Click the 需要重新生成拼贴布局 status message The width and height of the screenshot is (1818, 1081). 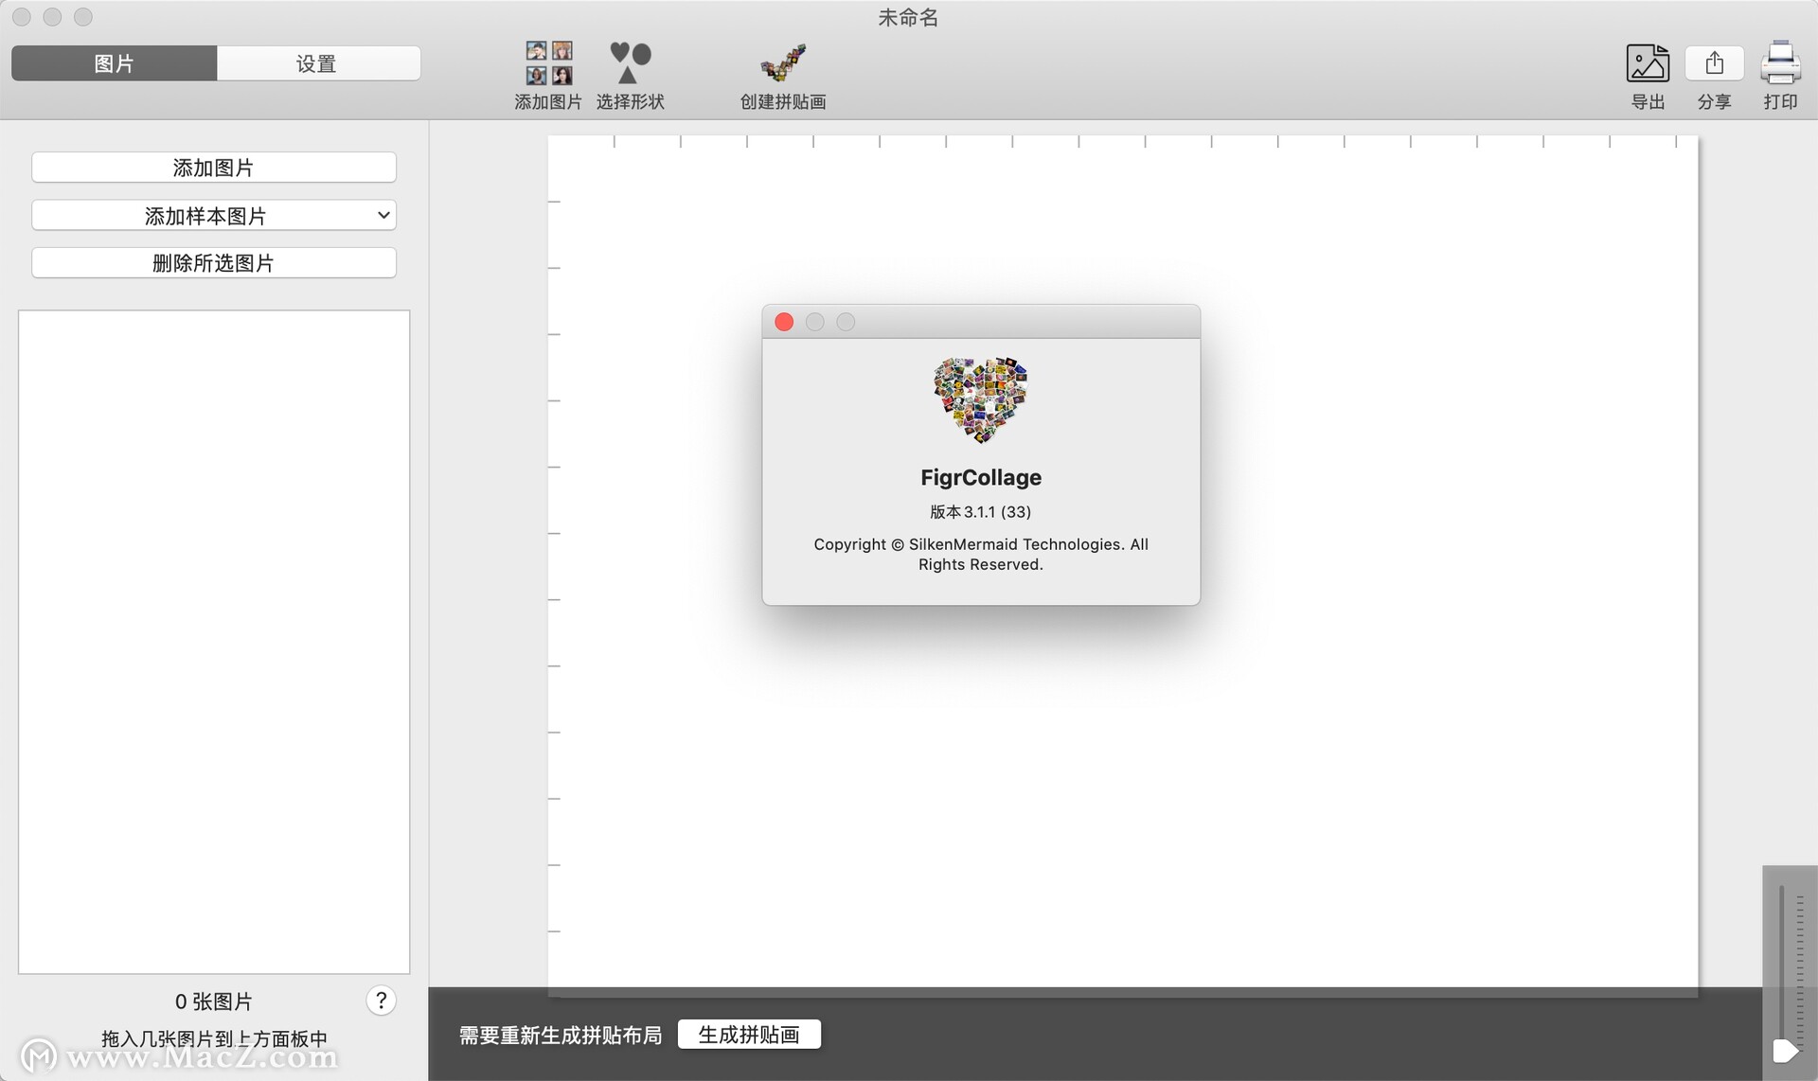(561, 1036)
